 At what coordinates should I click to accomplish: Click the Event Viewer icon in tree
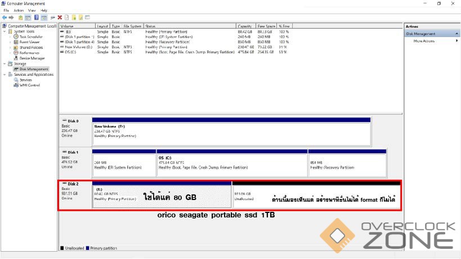(16, 42)
